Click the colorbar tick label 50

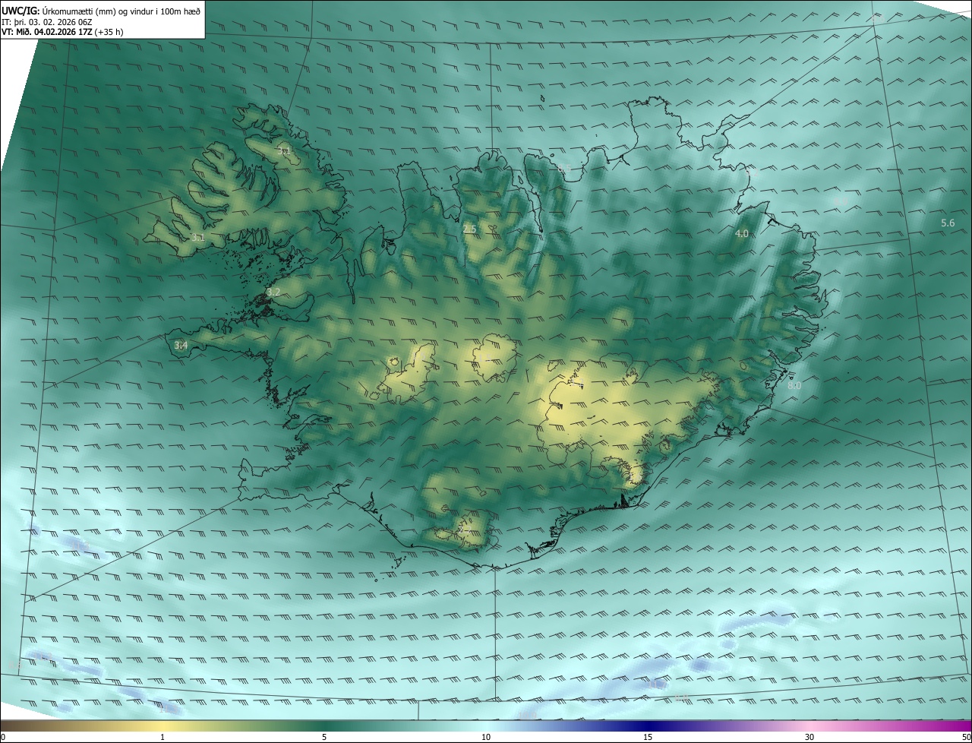point(966,737)
